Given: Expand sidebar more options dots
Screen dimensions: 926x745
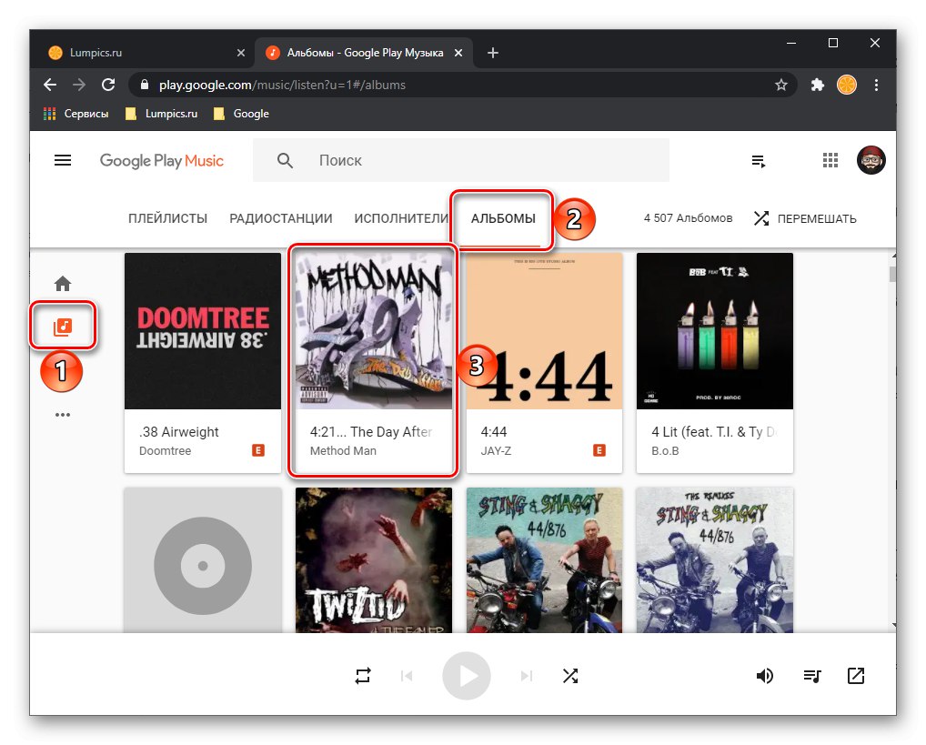Looking at the screenshot, I should click(x=63, y=415).
